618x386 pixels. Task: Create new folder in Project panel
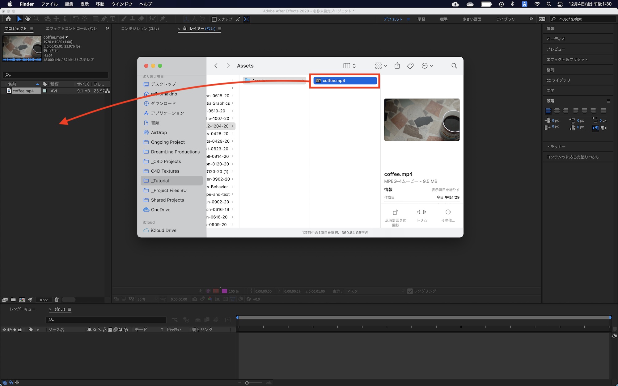coord(13,300)
